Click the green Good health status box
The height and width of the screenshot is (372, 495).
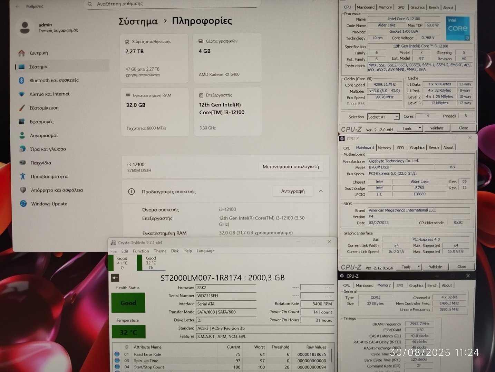128,303
